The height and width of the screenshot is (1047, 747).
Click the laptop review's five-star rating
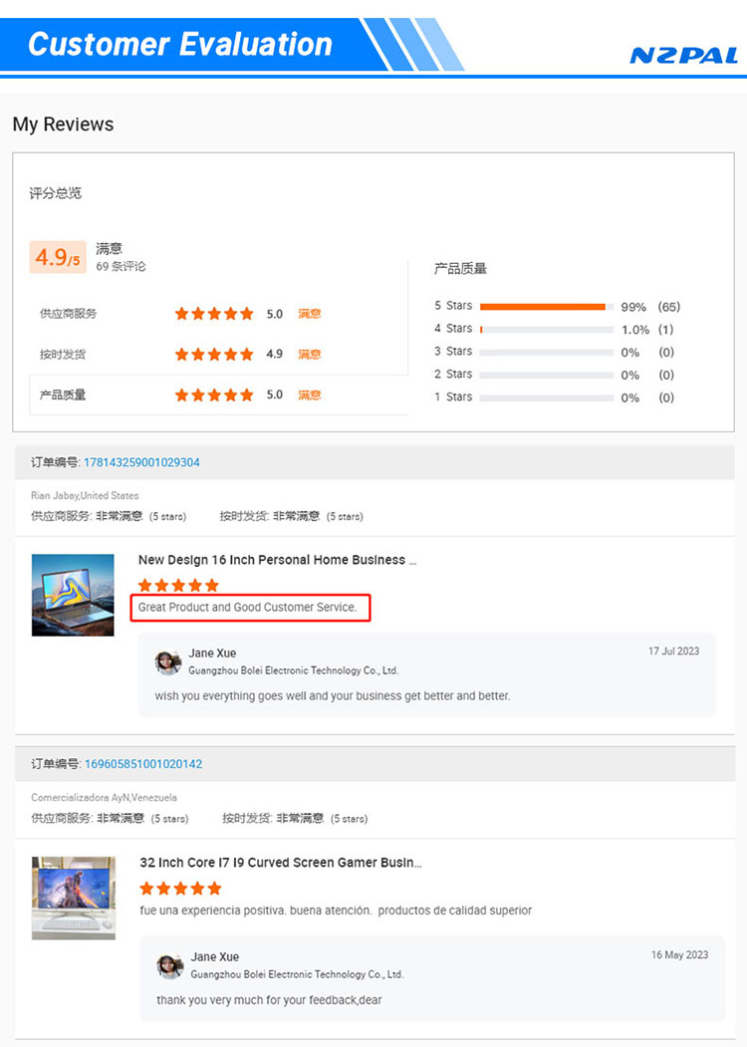178,586
